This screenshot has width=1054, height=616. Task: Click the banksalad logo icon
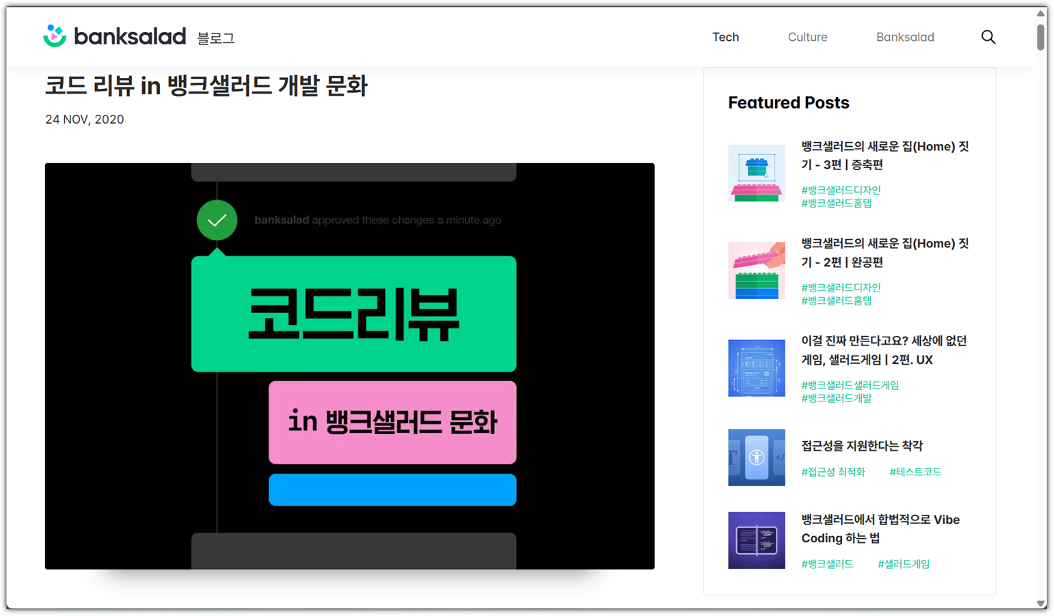55,36
